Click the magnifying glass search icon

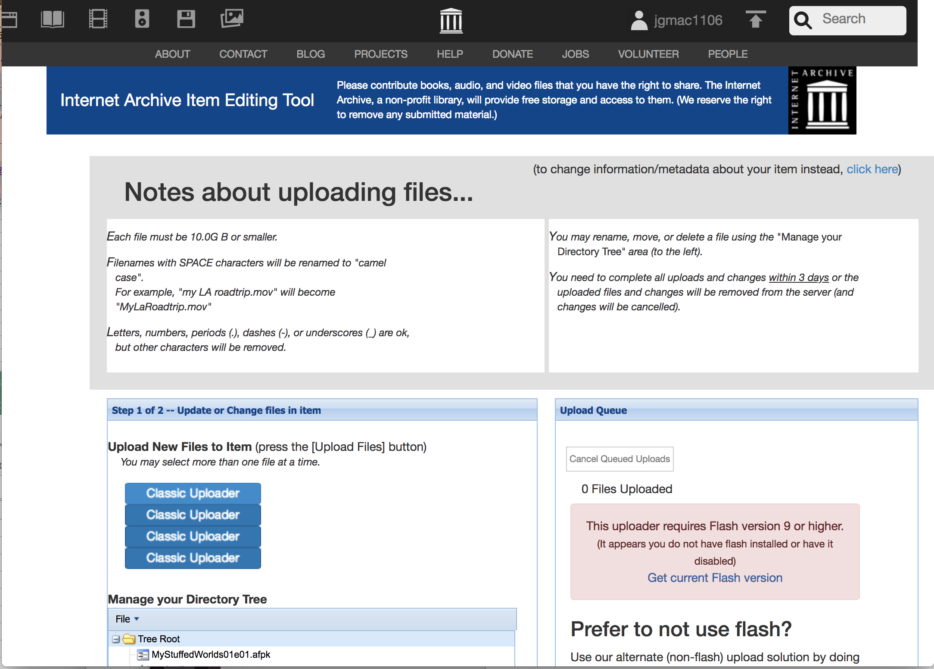tap(803, 20)
